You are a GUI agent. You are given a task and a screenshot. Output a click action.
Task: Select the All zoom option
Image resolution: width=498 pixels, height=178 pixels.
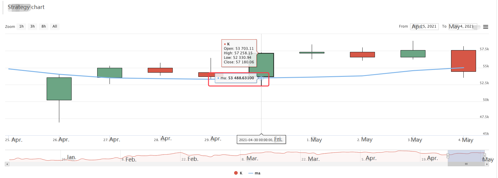pos(55,26)
